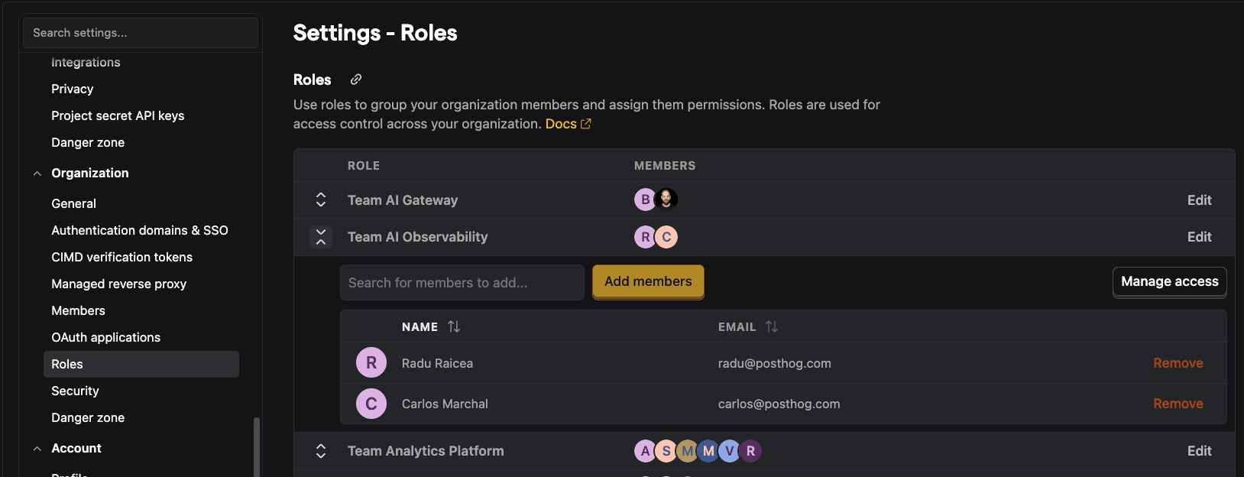Open Manage access for the role
The width and height of the screenshot is (1244, 477).
[x=1169, y=281]
